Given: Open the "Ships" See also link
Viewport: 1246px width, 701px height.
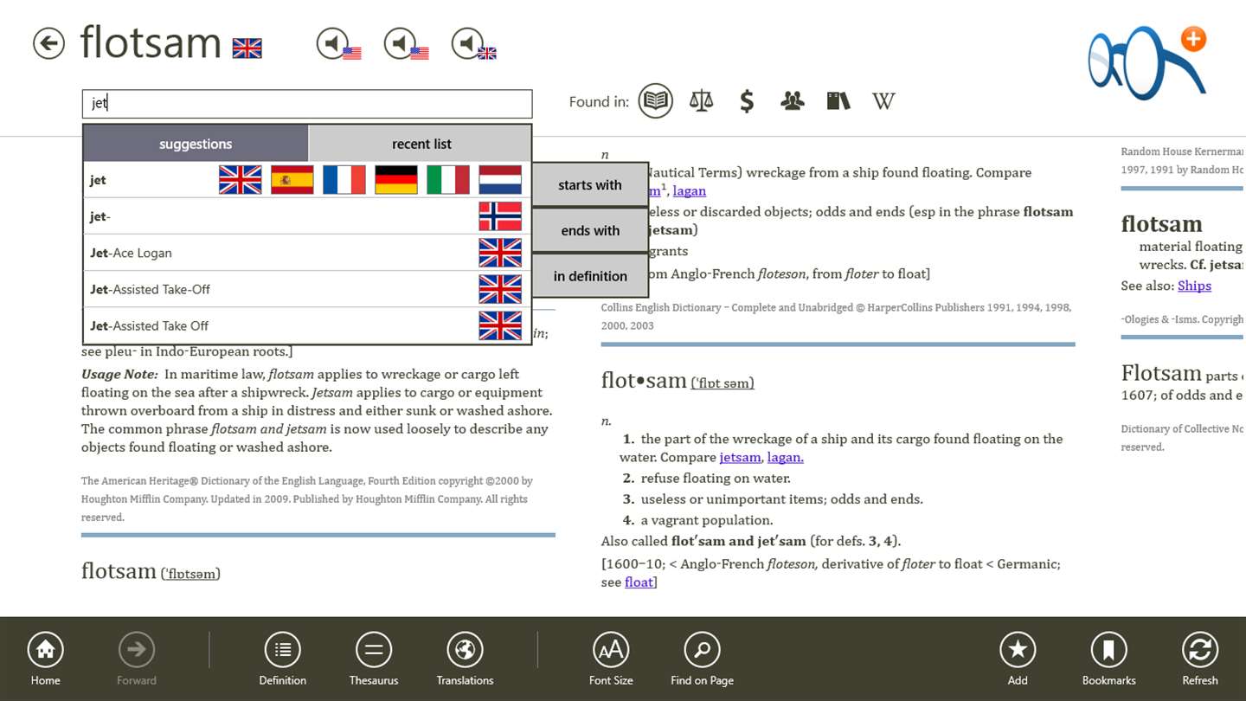Looking at the screenshot, I should click(1194, 286).
